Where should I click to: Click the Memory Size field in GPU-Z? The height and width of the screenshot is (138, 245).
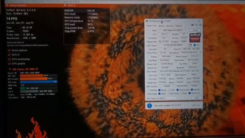coord(165,68)
